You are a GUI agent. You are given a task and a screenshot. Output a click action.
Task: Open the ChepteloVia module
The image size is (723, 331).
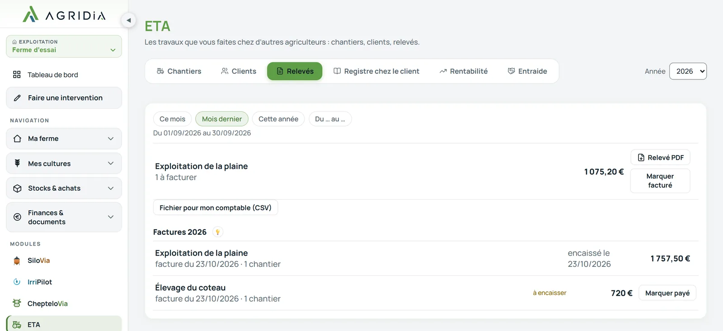[64, 303]
